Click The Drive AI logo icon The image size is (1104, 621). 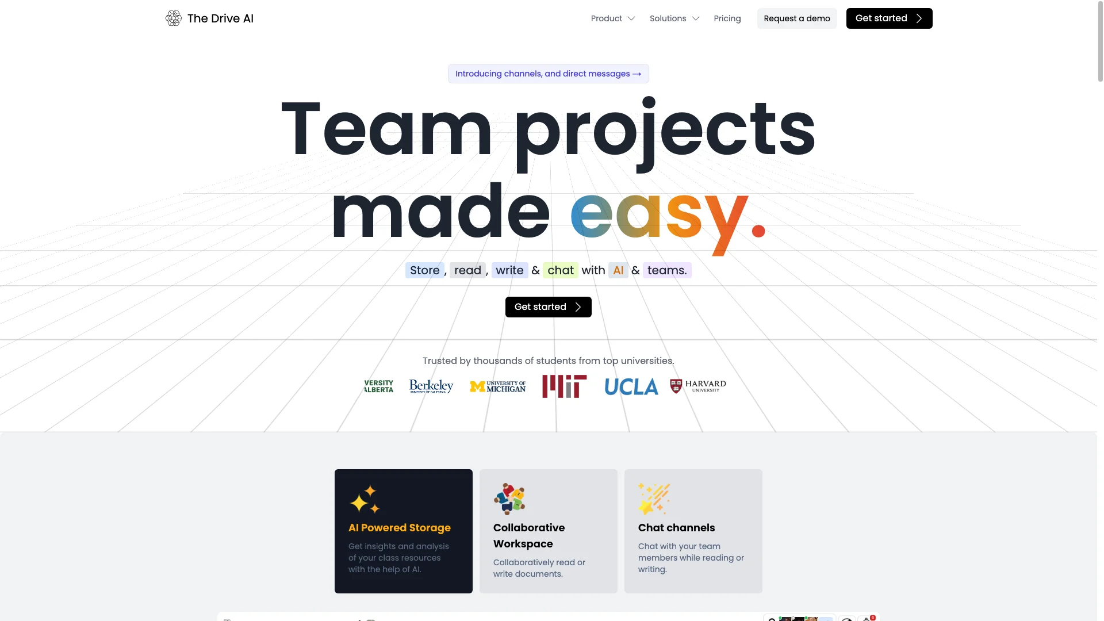tap(173, 18)
